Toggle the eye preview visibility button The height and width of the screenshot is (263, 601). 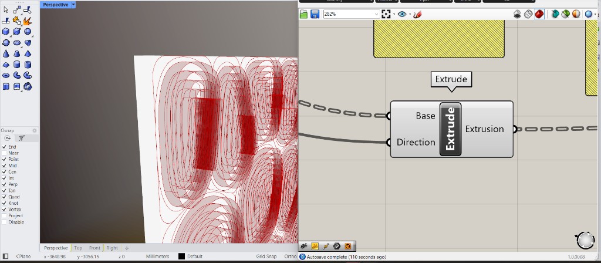[401, 14]
